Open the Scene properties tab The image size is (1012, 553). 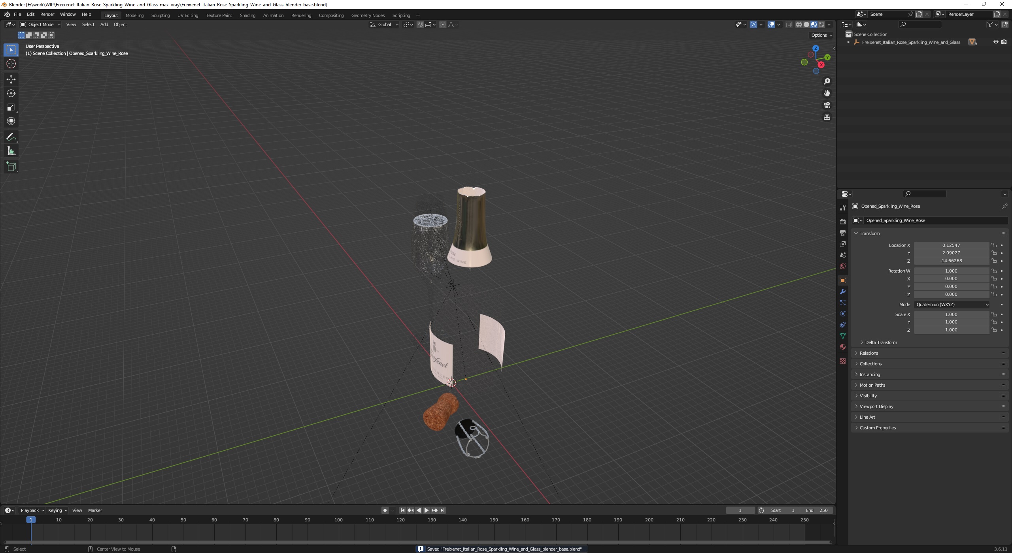pos(843,255)
